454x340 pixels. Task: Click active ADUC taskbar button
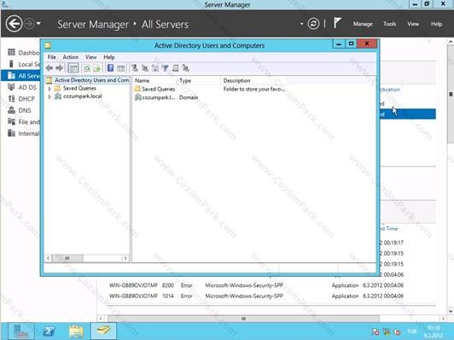click(x=103, y=331)
